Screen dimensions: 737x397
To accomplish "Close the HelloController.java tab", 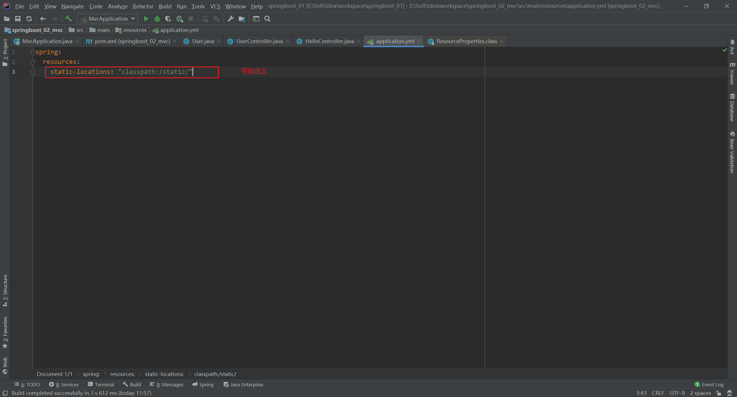I will [x=358, y=41].
